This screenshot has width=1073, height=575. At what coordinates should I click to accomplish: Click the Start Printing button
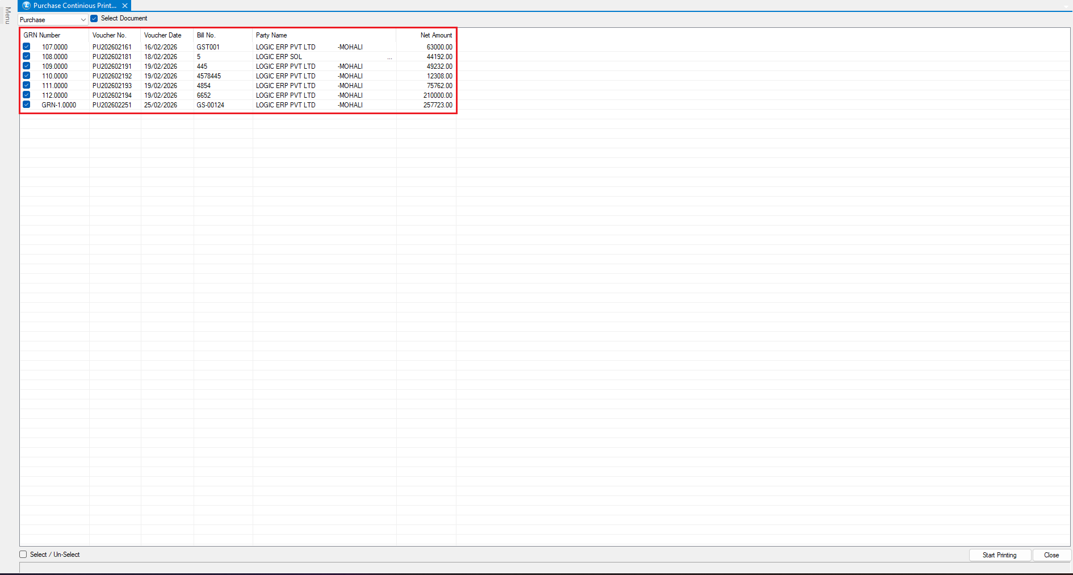point(999,555)
